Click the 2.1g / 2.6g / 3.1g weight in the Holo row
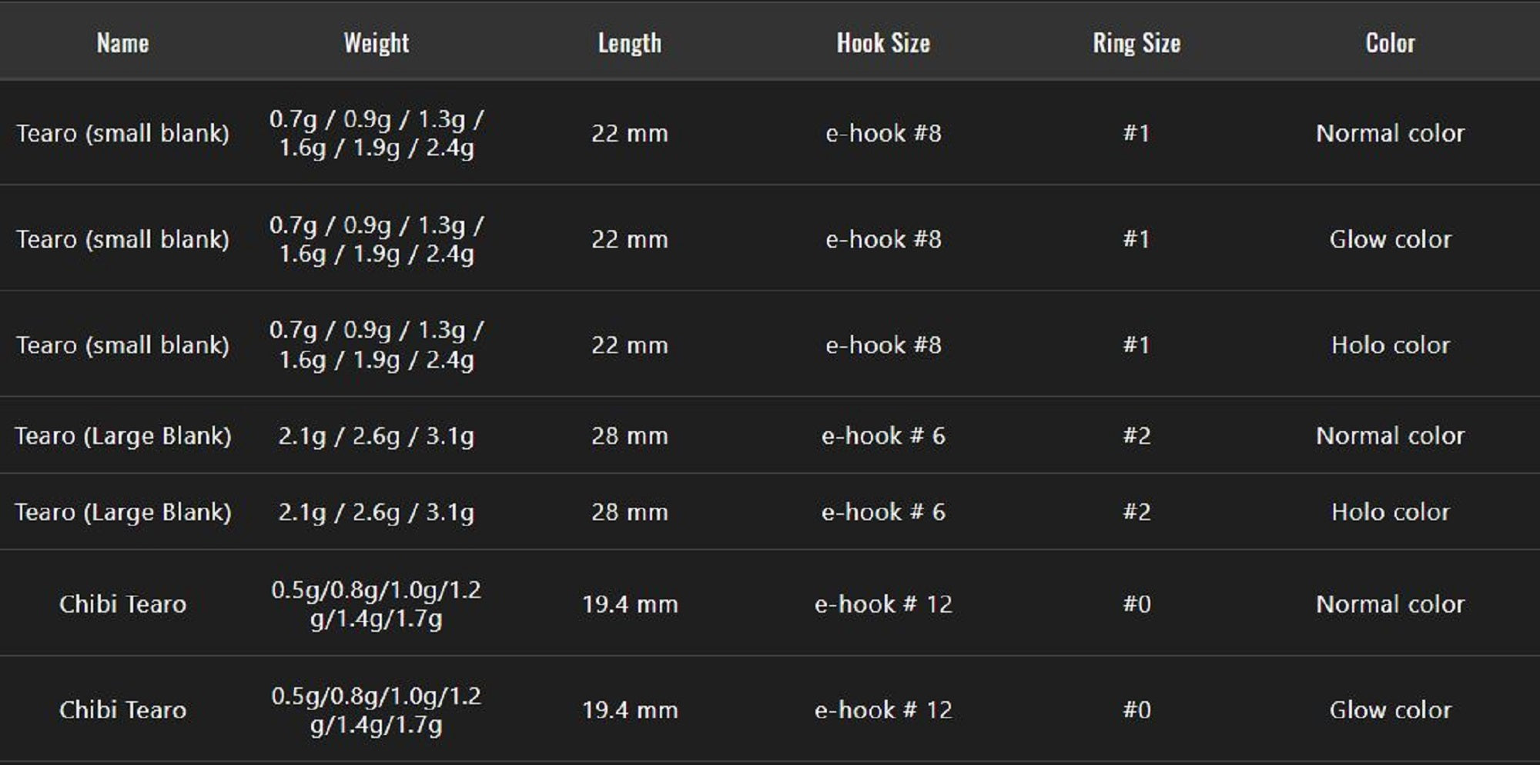1540x765 pixels. (x=376, y=512)
